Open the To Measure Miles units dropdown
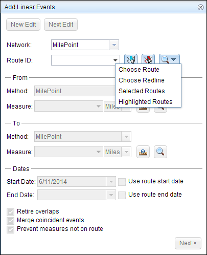This screenshot has width=207, height=255. click(x=126, y=152)
